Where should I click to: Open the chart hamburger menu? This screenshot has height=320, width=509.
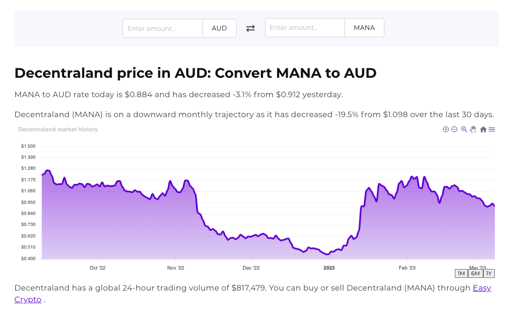pyautogui.click(x=492, y=129)
